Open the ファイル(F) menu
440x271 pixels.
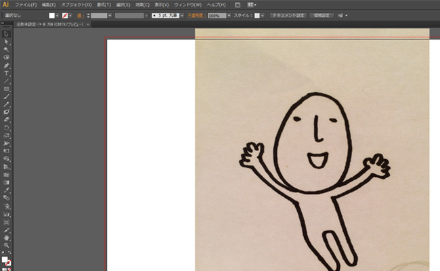(x=26, y=5)
